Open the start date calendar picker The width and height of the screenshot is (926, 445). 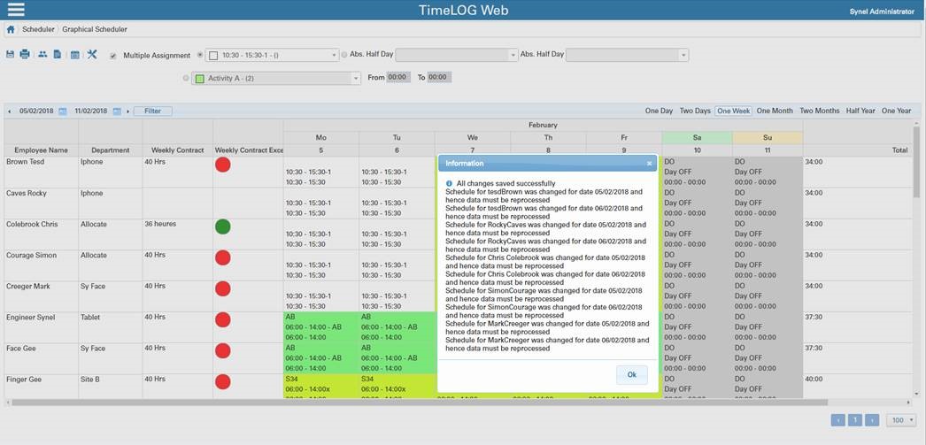(63, 111)
